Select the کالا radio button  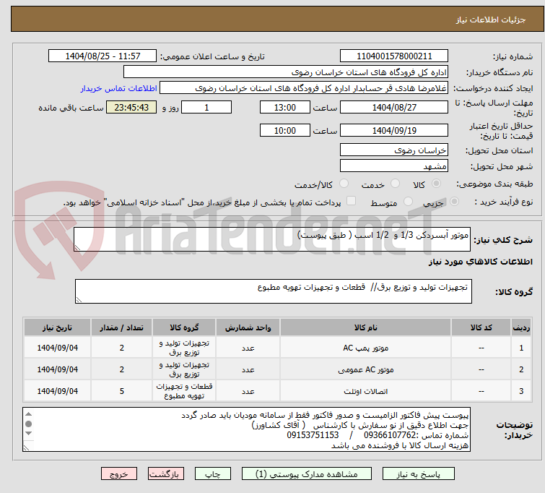click(x=436, y=184)
